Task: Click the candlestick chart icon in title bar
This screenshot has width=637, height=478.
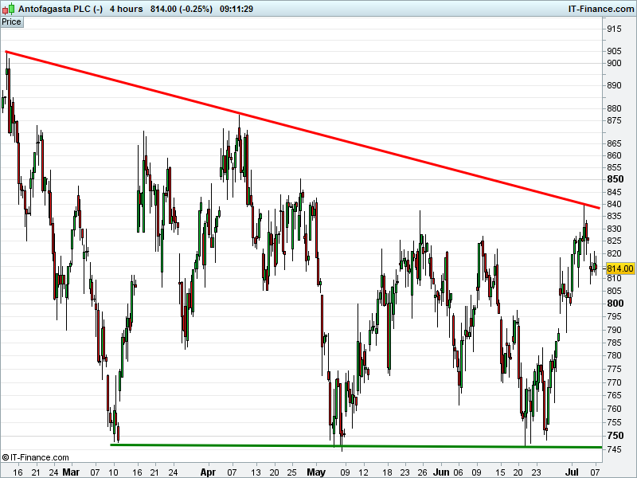Action: tap(8, 9)
